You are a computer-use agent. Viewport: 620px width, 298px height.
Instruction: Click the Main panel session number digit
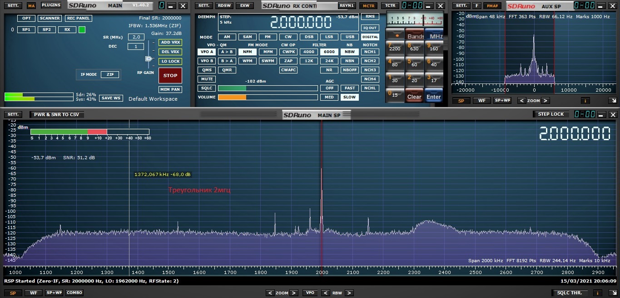161,5
